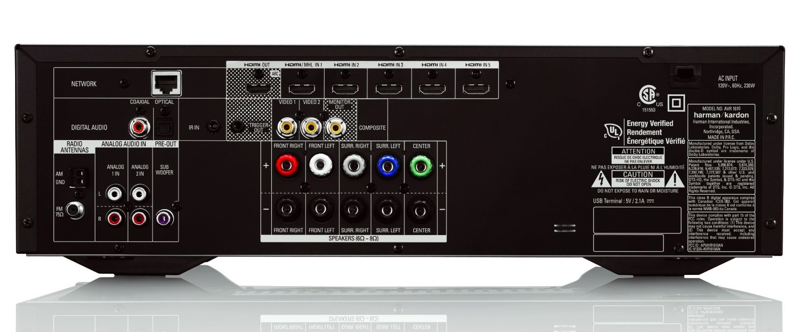809x332 pixels.
Task: Click the HDMI/MHL IN 1 port
Action: coord(302,87)
